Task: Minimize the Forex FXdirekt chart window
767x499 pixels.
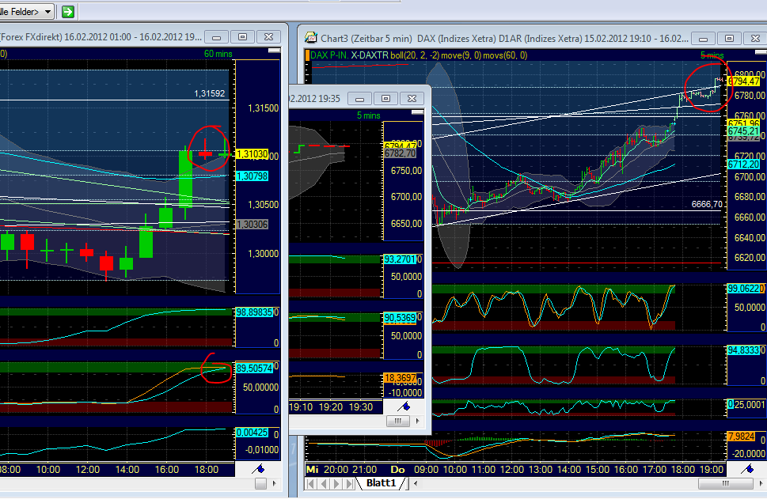Action: point(216,37)
